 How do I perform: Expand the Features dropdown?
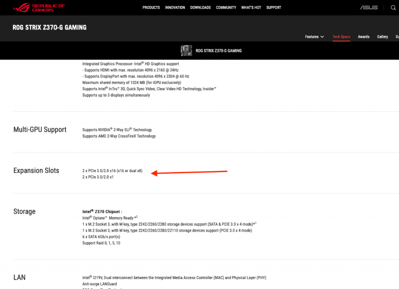coord(314,36)
